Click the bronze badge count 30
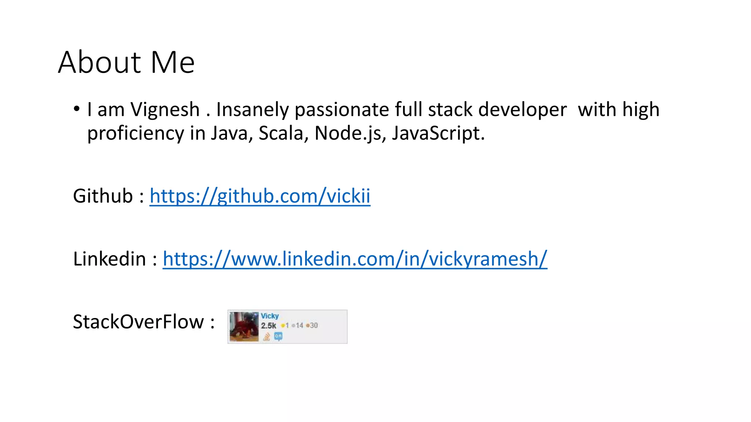The width and height of the screenshot is (751, 422). 314,326
